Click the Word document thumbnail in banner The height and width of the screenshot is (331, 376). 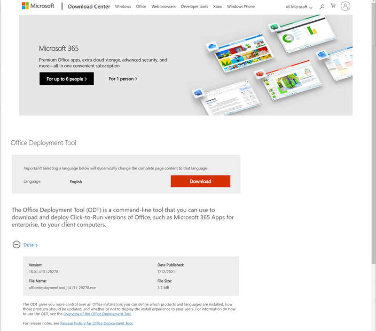(x=231, y=98)
